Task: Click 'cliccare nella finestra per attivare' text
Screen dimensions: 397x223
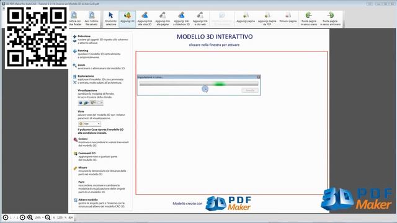Action: tap(214, 45)
